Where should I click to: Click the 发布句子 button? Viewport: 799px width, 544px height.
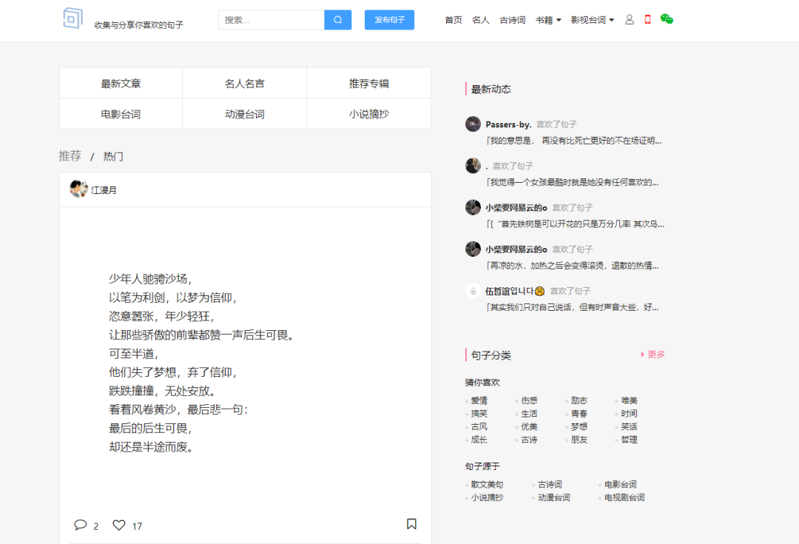pyautogui.click(x=389, y=20)
